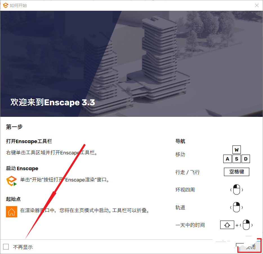Click the 欢迎来到Enscape 3.3 banner image
This screenshot has width=263, height=254.
point(131,64)
